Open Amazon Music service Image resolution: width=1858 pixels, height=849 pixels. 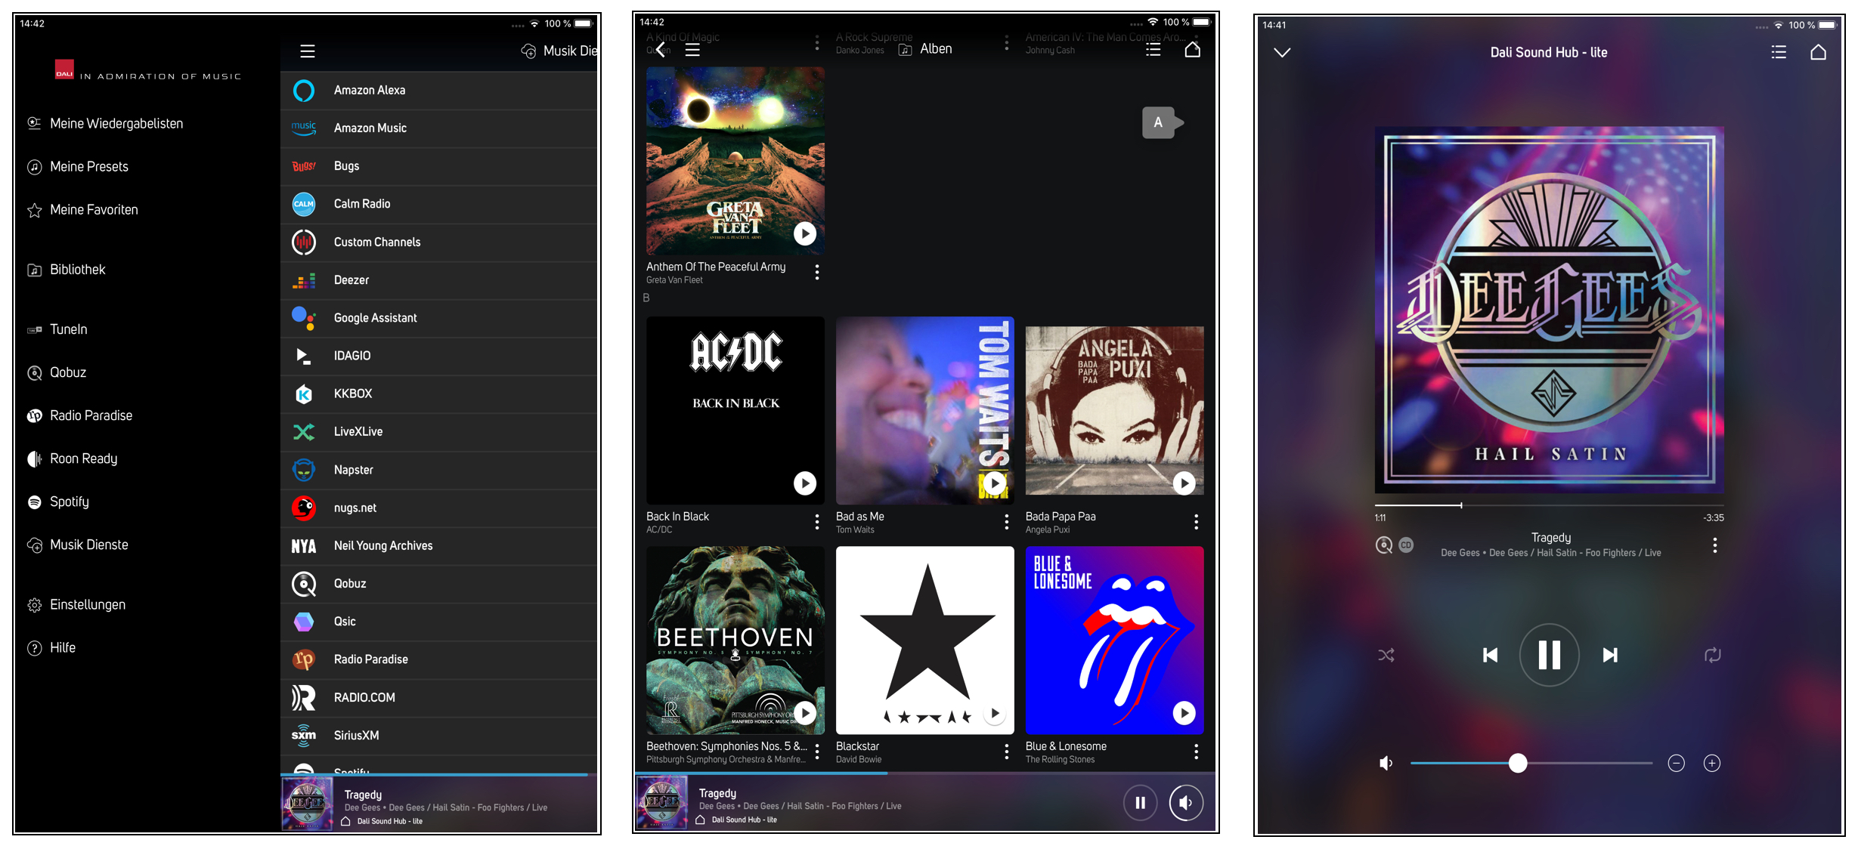tap(438, 128)
